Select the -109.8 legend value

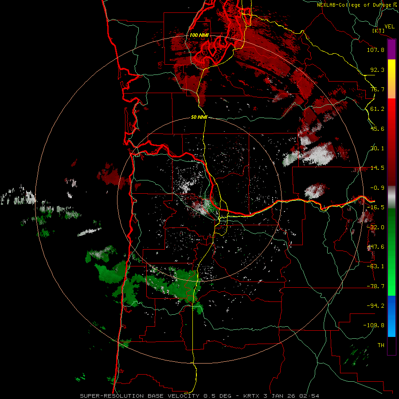point(374,325)
